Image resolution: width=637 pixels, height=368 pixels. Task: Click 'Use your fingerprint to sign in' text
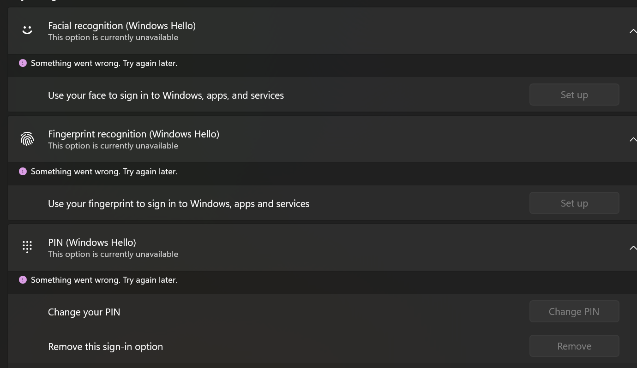pos(179,204)
